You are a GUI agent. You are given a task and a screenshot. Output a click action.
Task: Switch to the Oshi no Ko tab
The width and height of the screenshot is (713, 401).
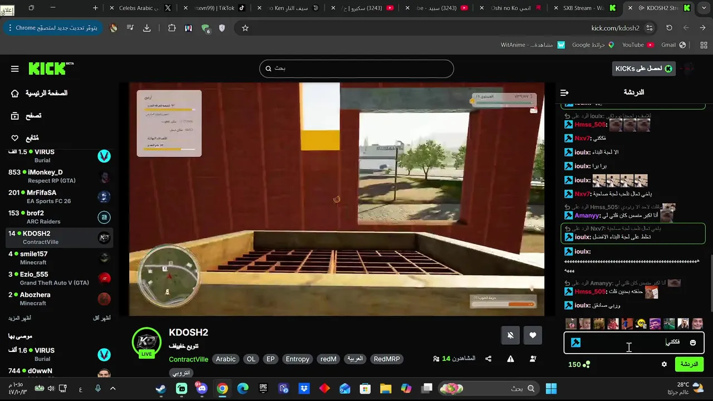pos(511,8)
